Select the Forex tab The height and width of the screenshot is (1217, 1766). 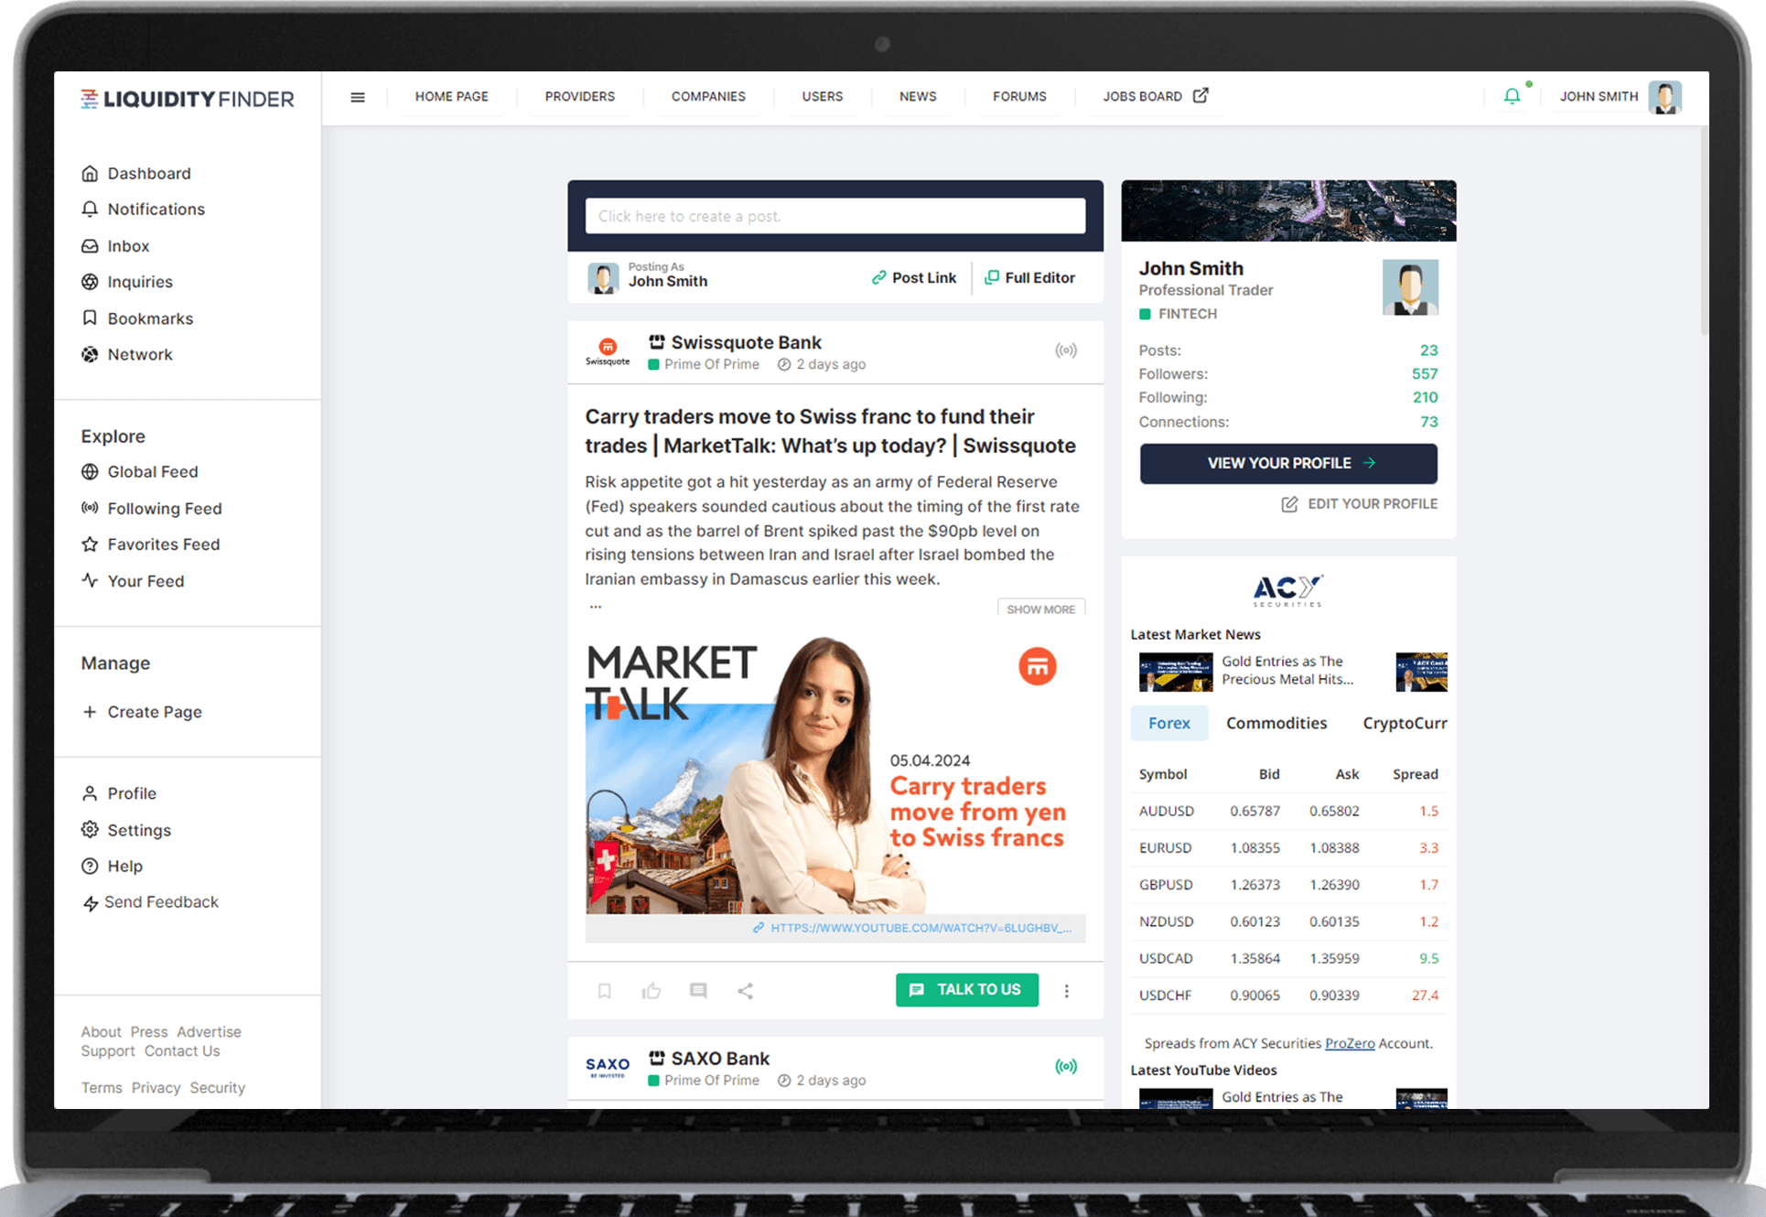[1169, 723]
